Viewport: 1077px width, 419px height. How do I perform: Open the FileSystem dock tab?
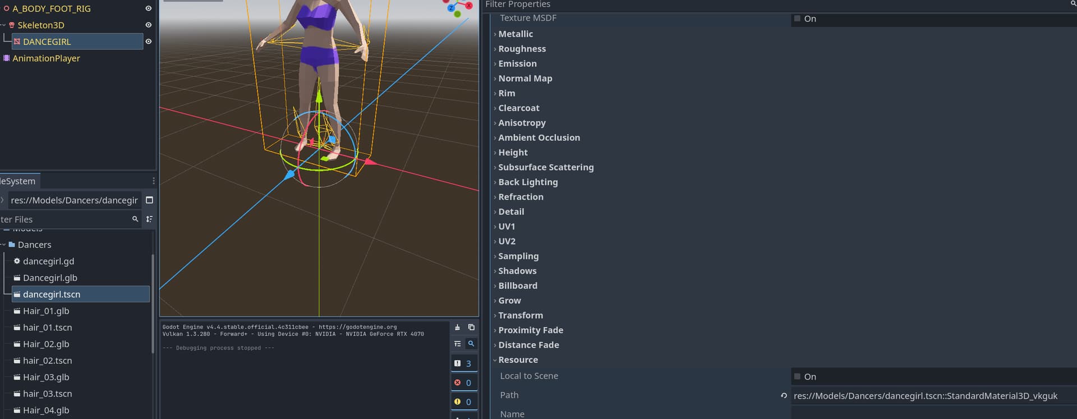pos(19,181)
